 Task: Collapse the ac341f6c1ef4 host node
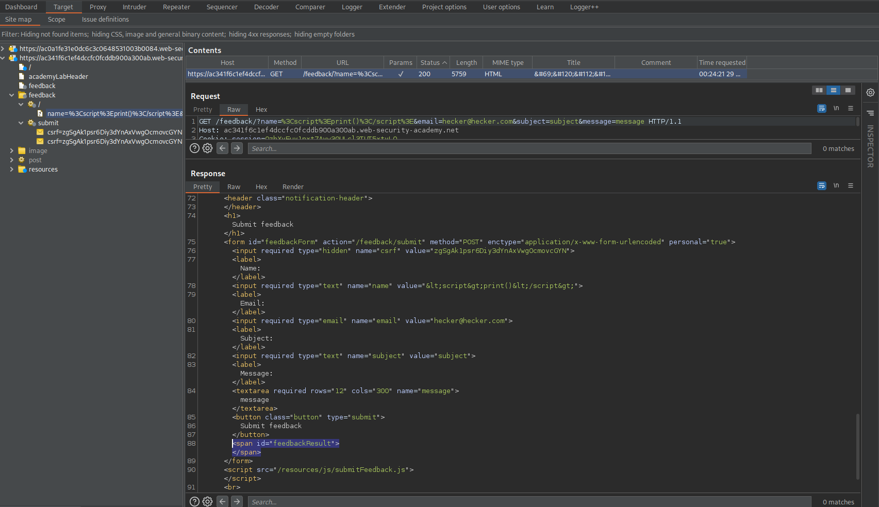pyautogui.click(x=3, y=58)
